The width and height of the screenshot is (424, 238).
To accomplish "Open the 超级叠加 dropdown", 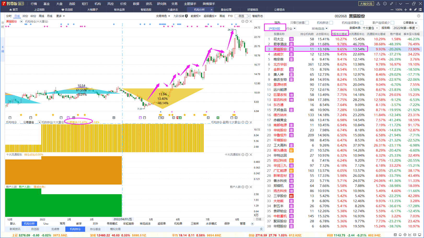I will (210, 16).
